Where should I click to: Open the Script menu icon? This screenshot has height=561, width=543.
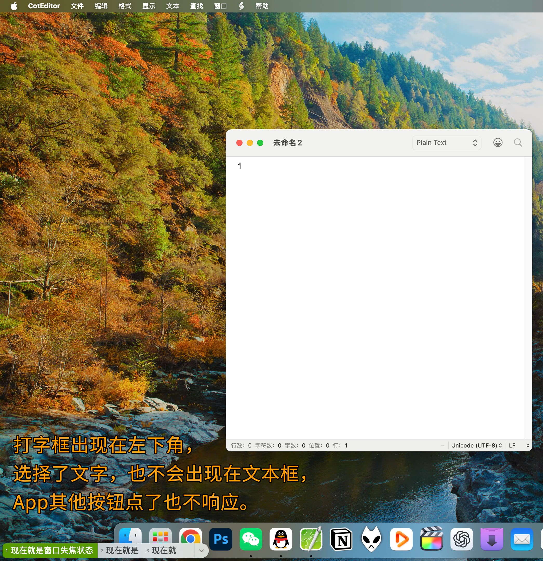[241, 6]
